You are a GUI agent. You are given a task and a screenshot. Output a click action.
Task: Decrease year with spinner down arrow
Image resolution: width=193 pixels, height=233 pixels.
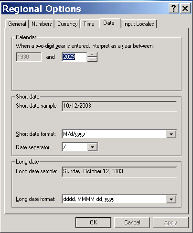[x=92, y=59]
